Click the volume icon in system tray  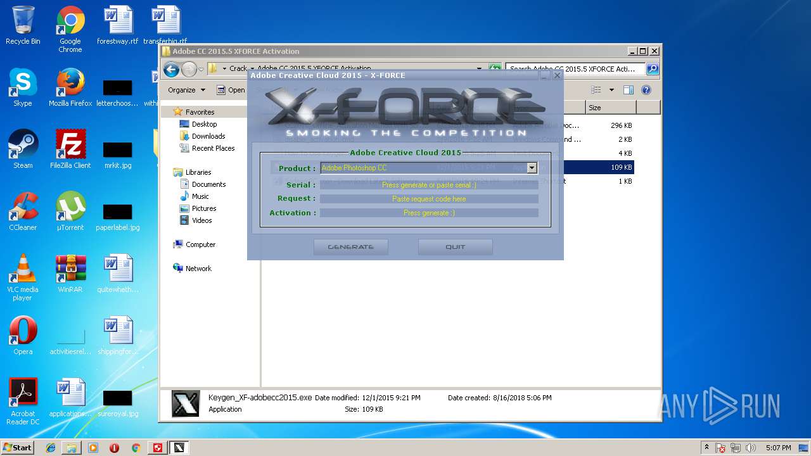coord(751,448)
